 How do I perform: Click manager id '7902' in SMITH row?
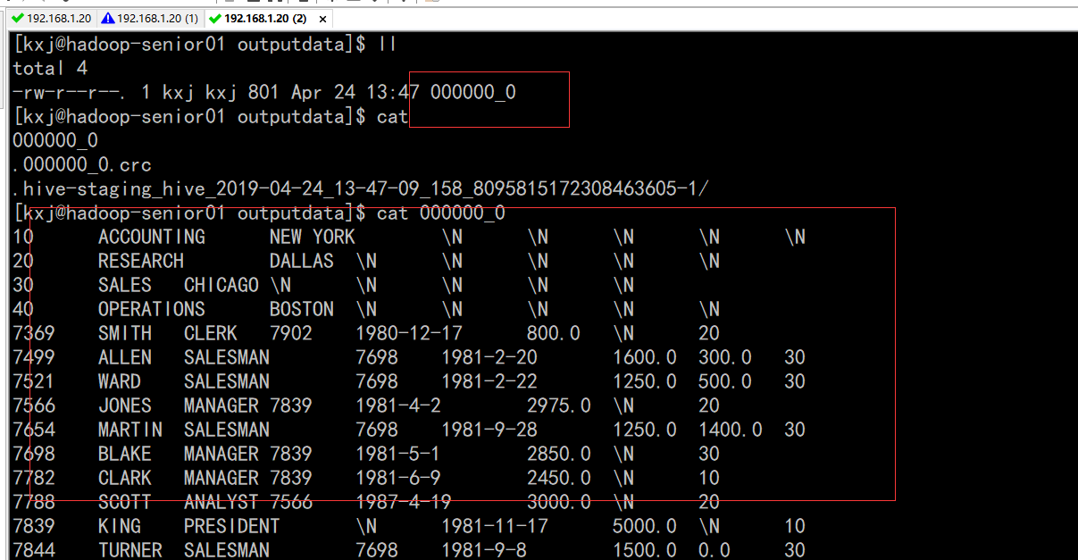291,333
